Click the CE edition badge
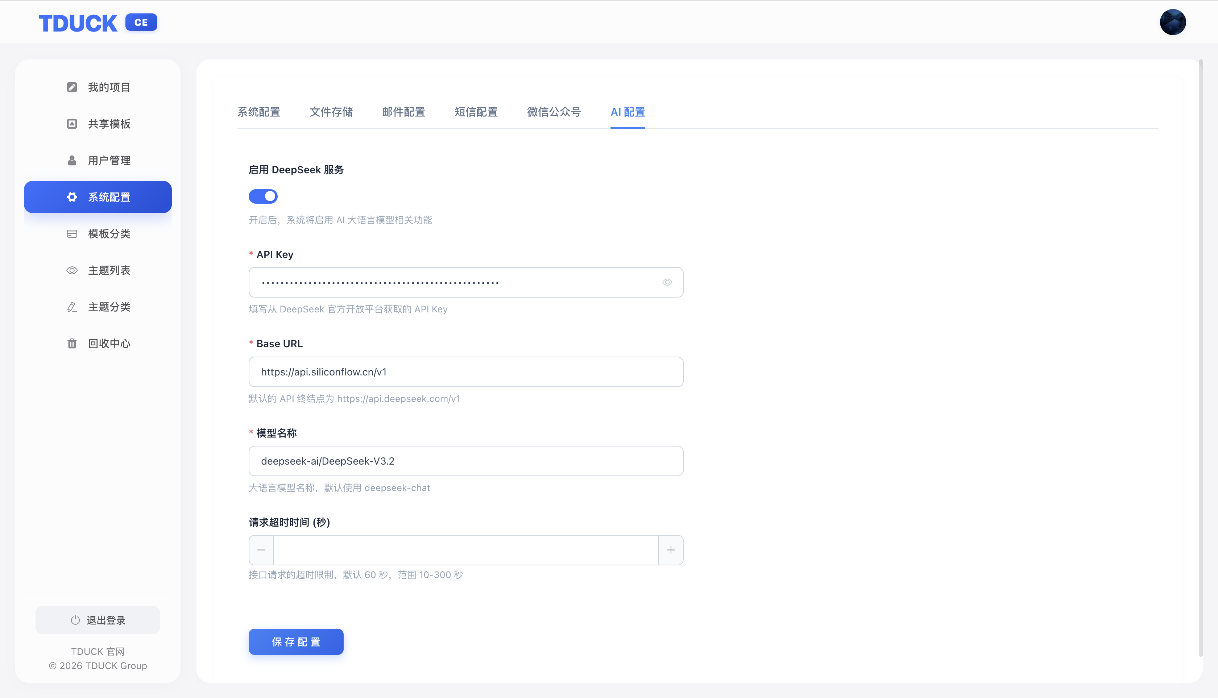This screenshot has width=1218, height=698. (x=141, y=22)
